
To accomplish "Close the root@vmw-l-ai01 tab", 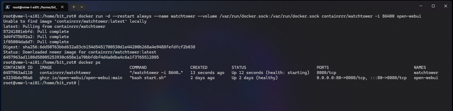I will coord(62,7).
